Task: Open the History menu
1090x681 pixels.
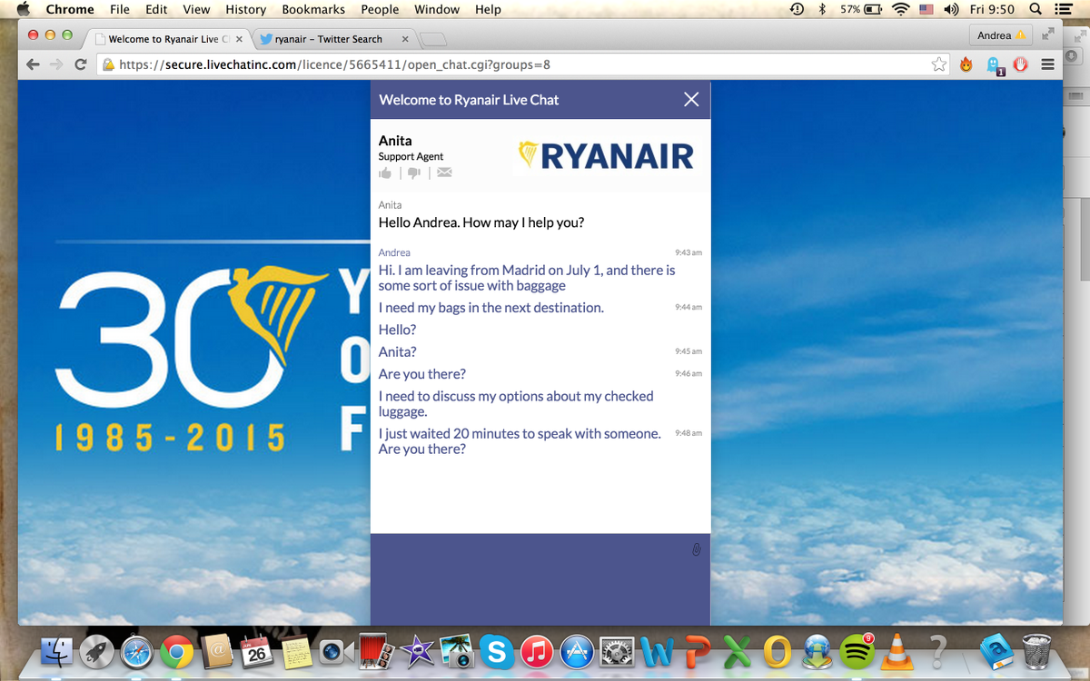Action: pyautogui.click(x=245, y=9)
